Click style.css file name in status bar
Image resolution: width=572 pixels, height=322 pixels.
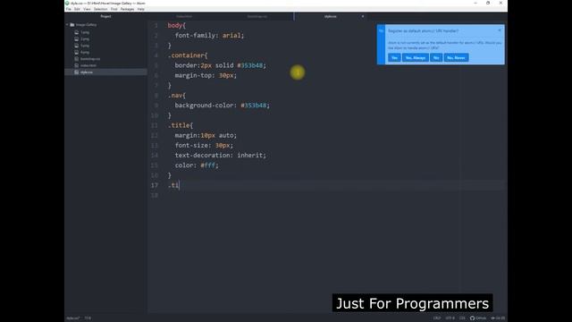[73, 318]
